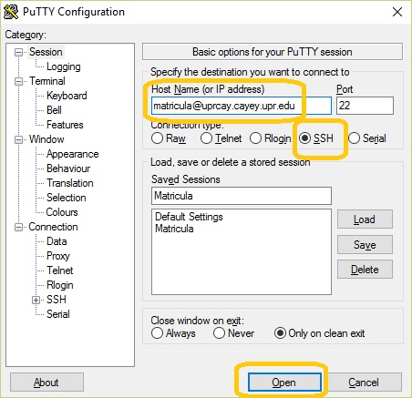Open the Window category
This screenshot has width=412, height=398.
[46, 139]
